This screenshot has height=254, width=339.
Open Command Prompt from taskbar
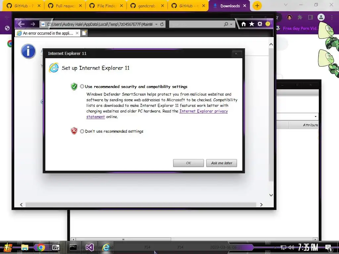pos(73,247)
